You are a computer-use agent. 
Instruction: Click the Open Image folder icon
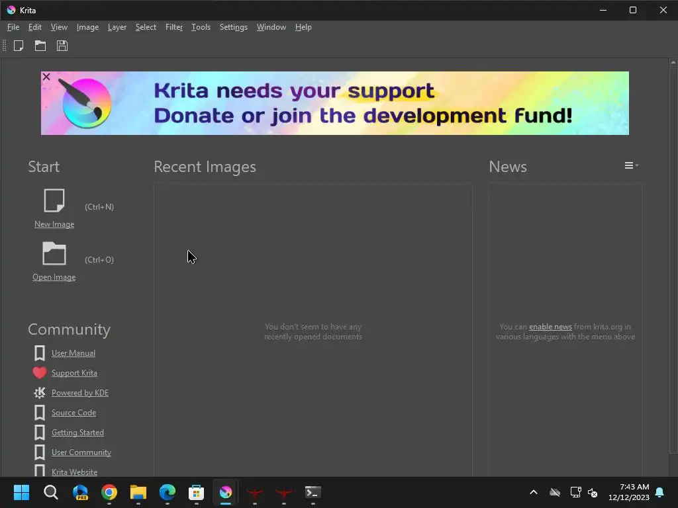54,253
